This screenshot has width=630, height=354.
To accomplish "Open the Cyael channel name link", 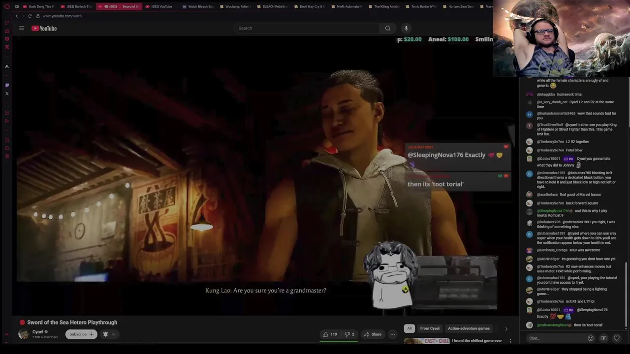I will 38,332.
